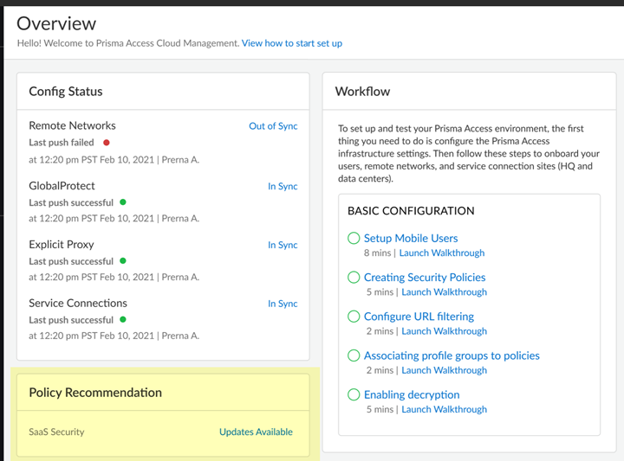The height and width of the screenshot is (461, 624).
Task: Click the green status dot under Explicit Proxy
Action: (123, 260)
